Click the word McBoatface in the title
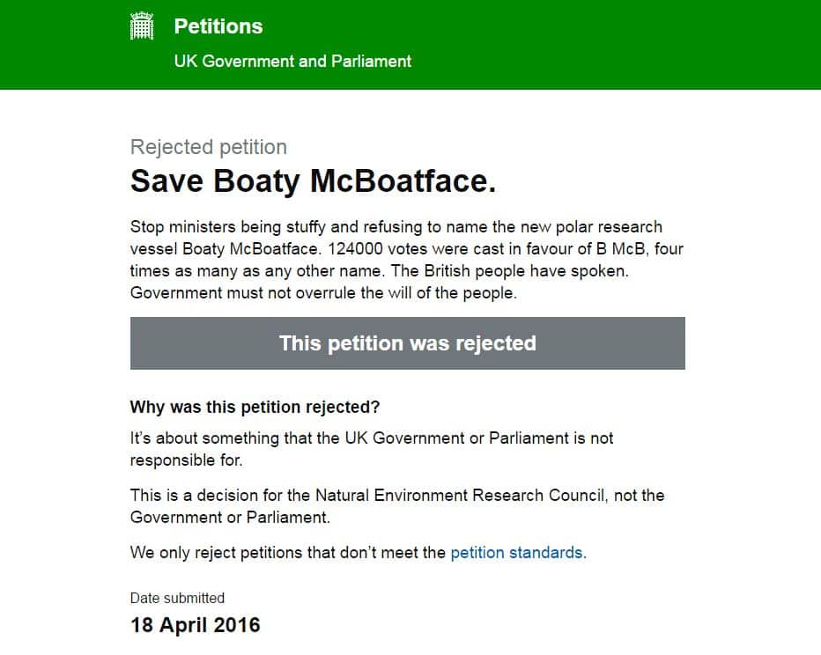The width and height of the screenshot is (821, 655). pyautogui.click(x=401, y=182)
